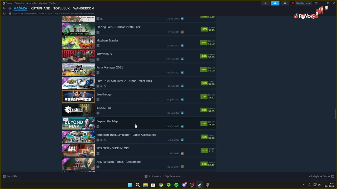Launch Spotify from the taskbar
This screenshot has height=189, width=337.
176,185
